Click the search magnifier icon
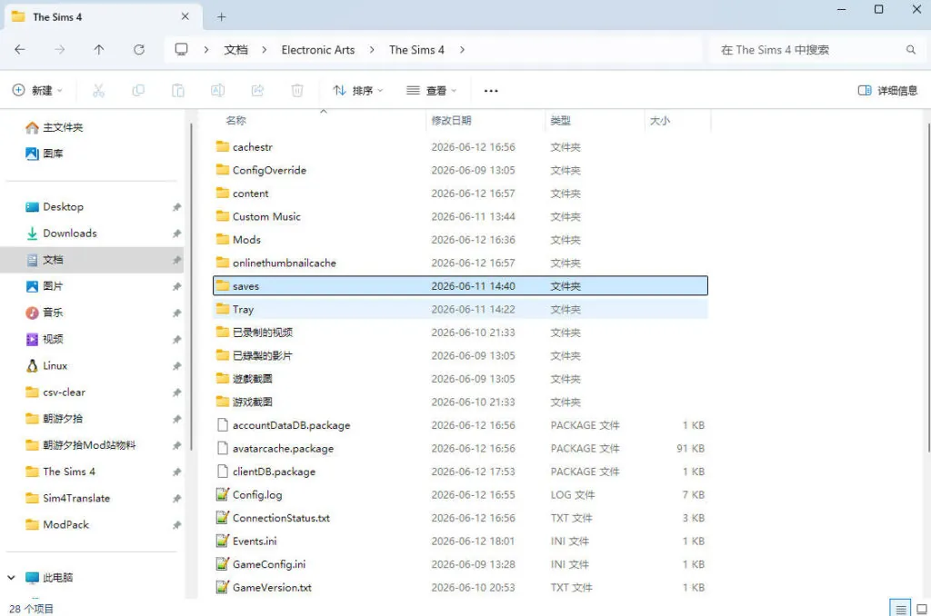Viewport: 931px width, 616px height. [911, 50]
